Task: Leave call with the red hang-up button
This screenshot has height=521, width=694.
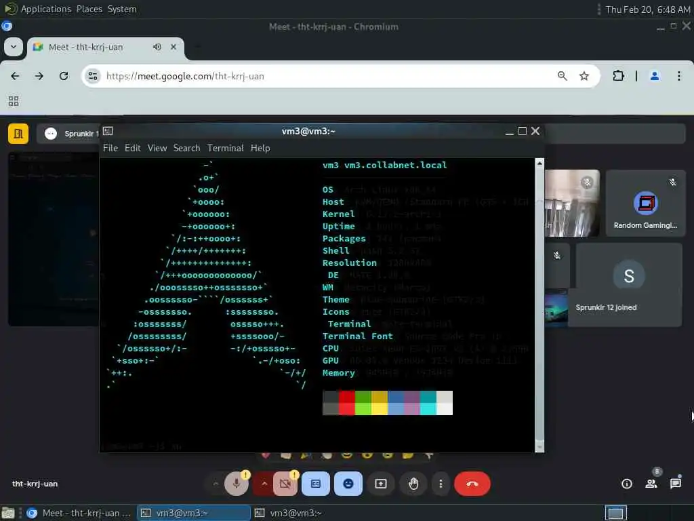Action: coord(472,483)
